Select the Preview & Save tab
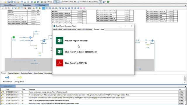The image size is (187, 105). pos(99,29)
